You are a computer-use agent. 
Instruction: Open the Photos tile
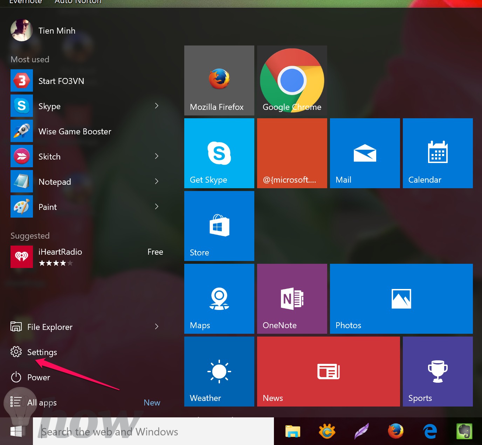[401, 299]
